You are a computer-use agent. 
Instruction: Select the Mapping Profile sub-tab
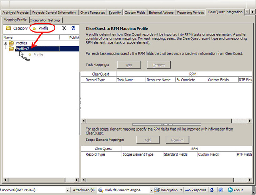click(15, 20)
